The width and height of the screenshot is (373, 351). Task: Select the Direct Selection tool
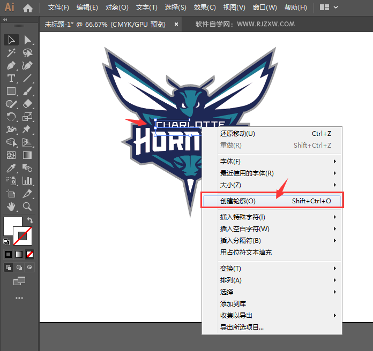(27, 40)
